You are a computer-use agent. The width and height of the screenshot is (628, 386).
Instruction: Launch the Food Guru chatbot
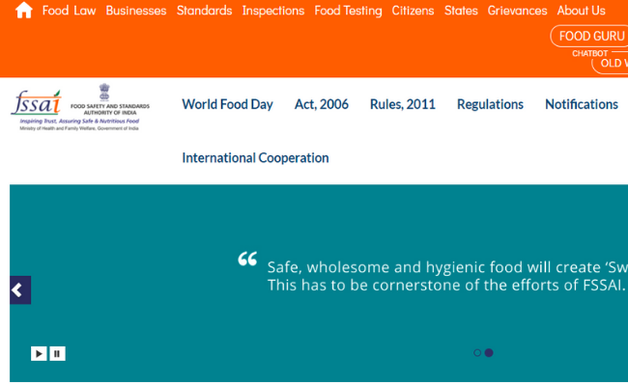click(x=591, y=37)
